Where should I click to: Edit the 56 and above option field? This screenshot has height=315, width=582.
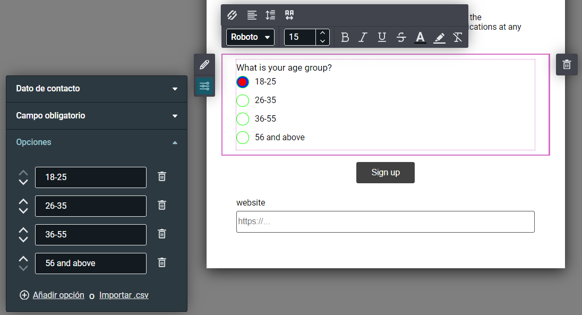(91, 263)
